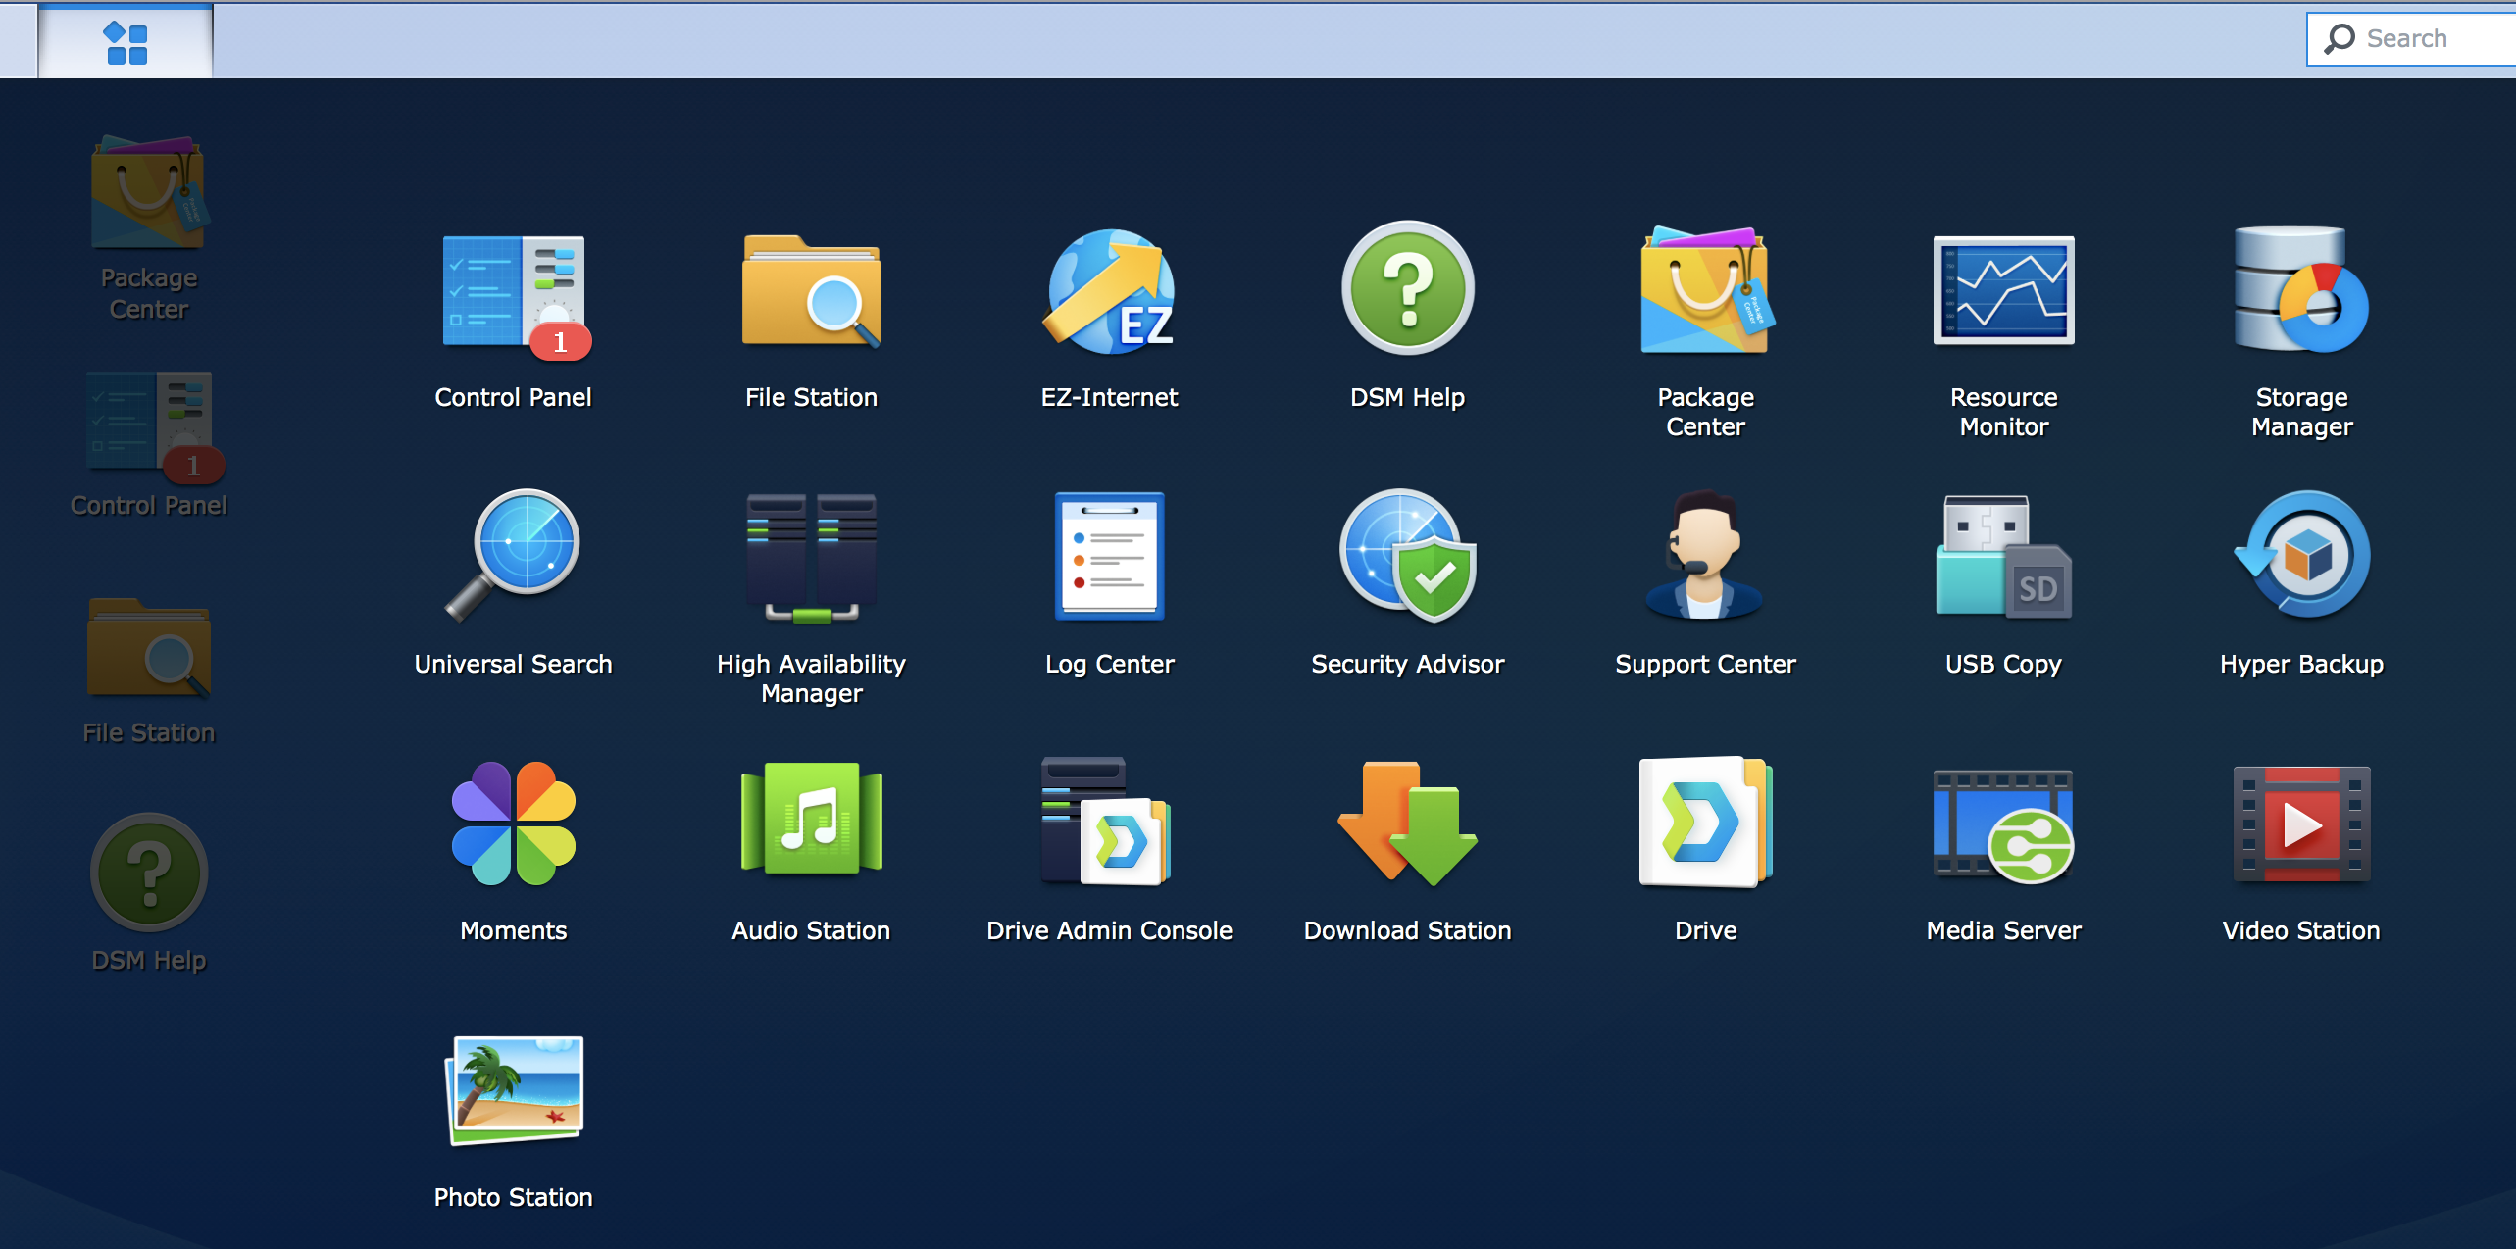Launch Log Center app

click(1109, 557)
